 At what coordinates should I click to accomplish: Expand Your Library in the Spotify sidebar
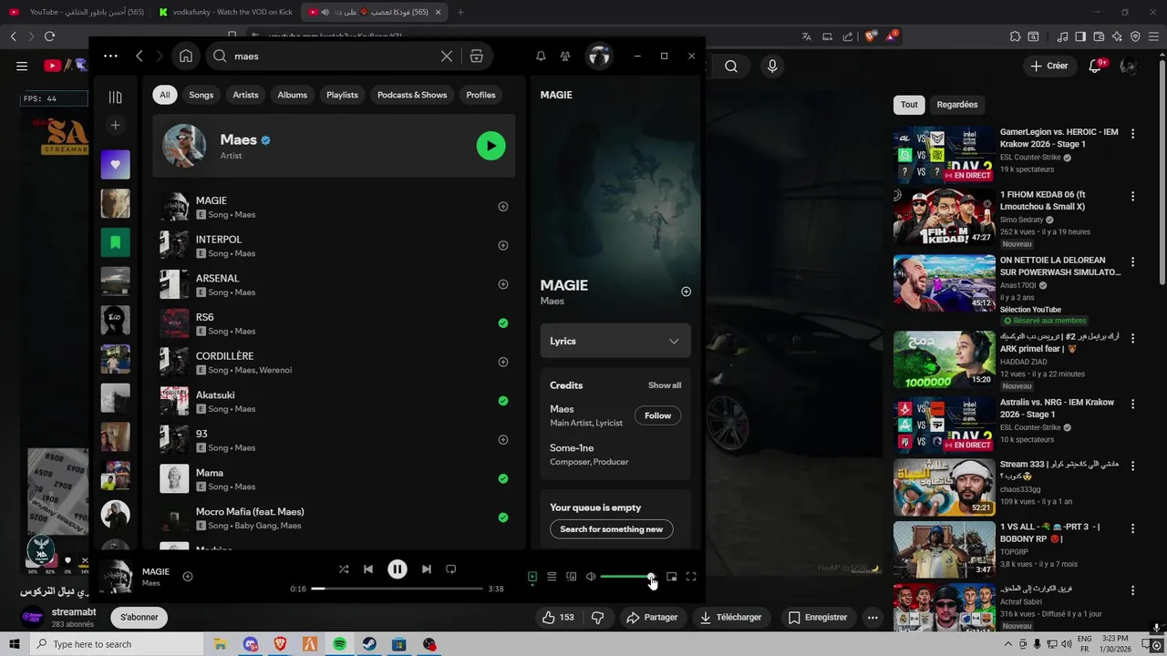115,97
